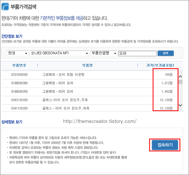This screenshot has height=175, width=189.
Task: Click part name 글래스-리어 도어 윈도우,우측
Action: [65, 100]
